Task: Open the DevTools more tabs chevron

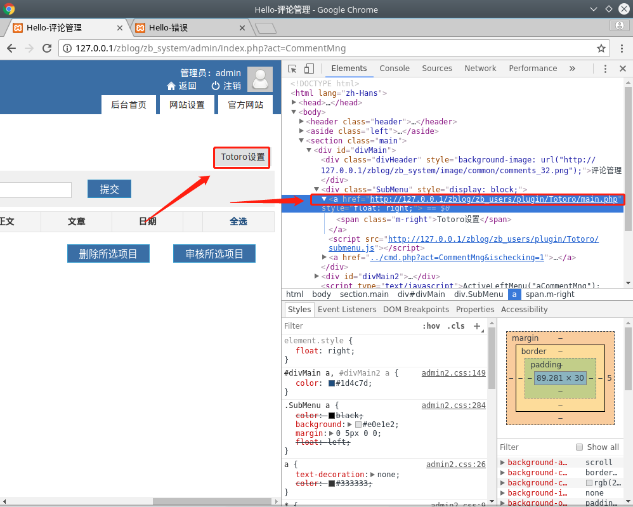Action: (x=572, y=69)
